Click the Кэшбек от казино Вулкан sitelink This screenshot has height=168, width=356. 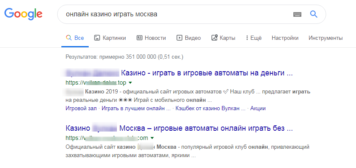(x=211, y=108)
